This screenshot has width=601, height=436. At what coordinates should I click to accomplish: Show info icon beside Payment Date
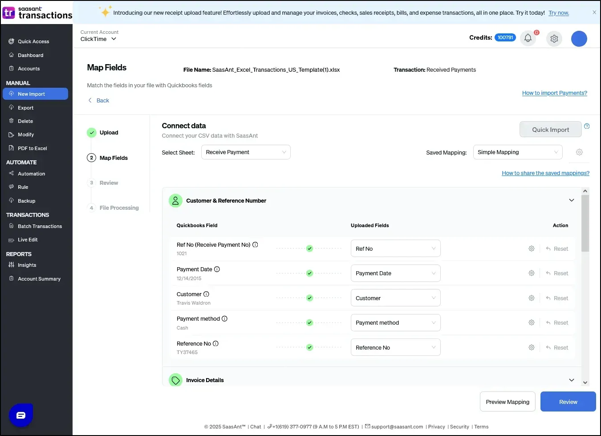tap(217, 269)
